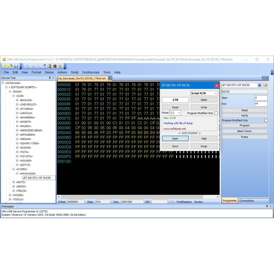Image resolution: width=274 pixels, height=274 pixels.
Task: Close the programmer side panel
Action: click(267, 78)
